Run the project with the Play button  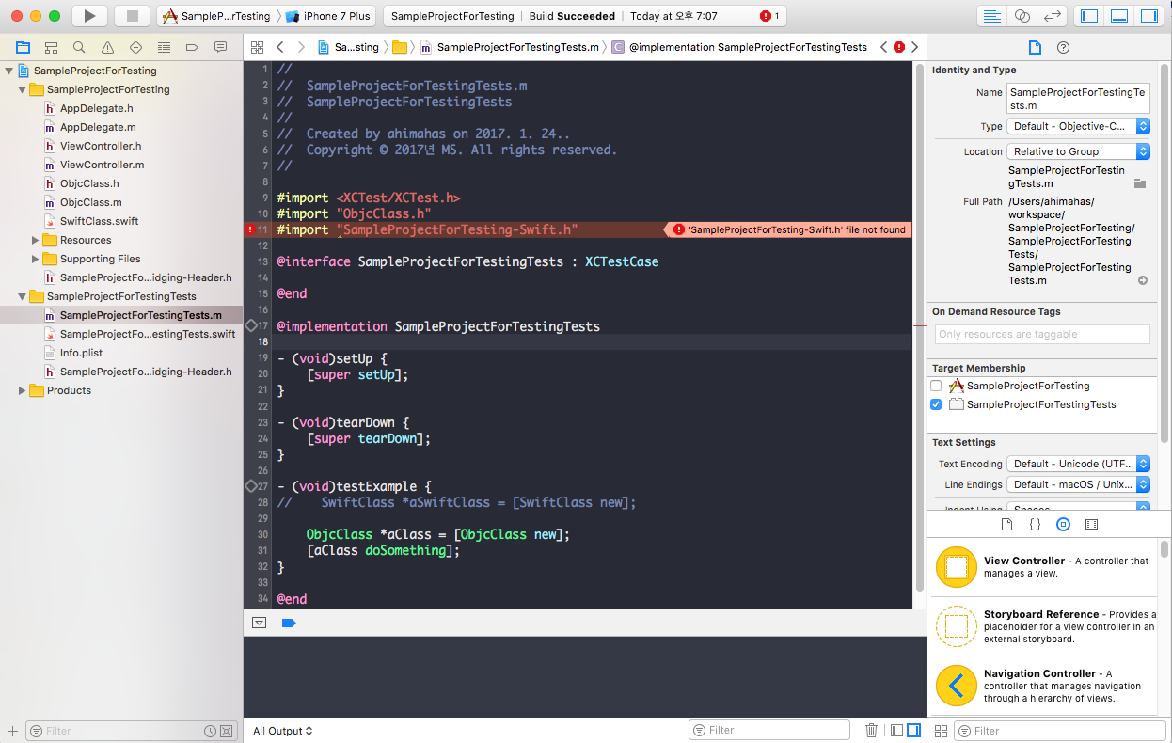coord(89,16)
